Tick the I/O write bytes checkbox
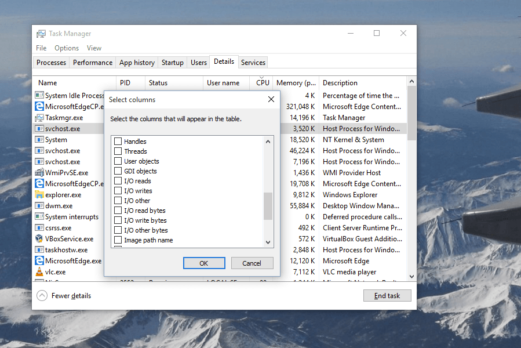 click(118, 220)
